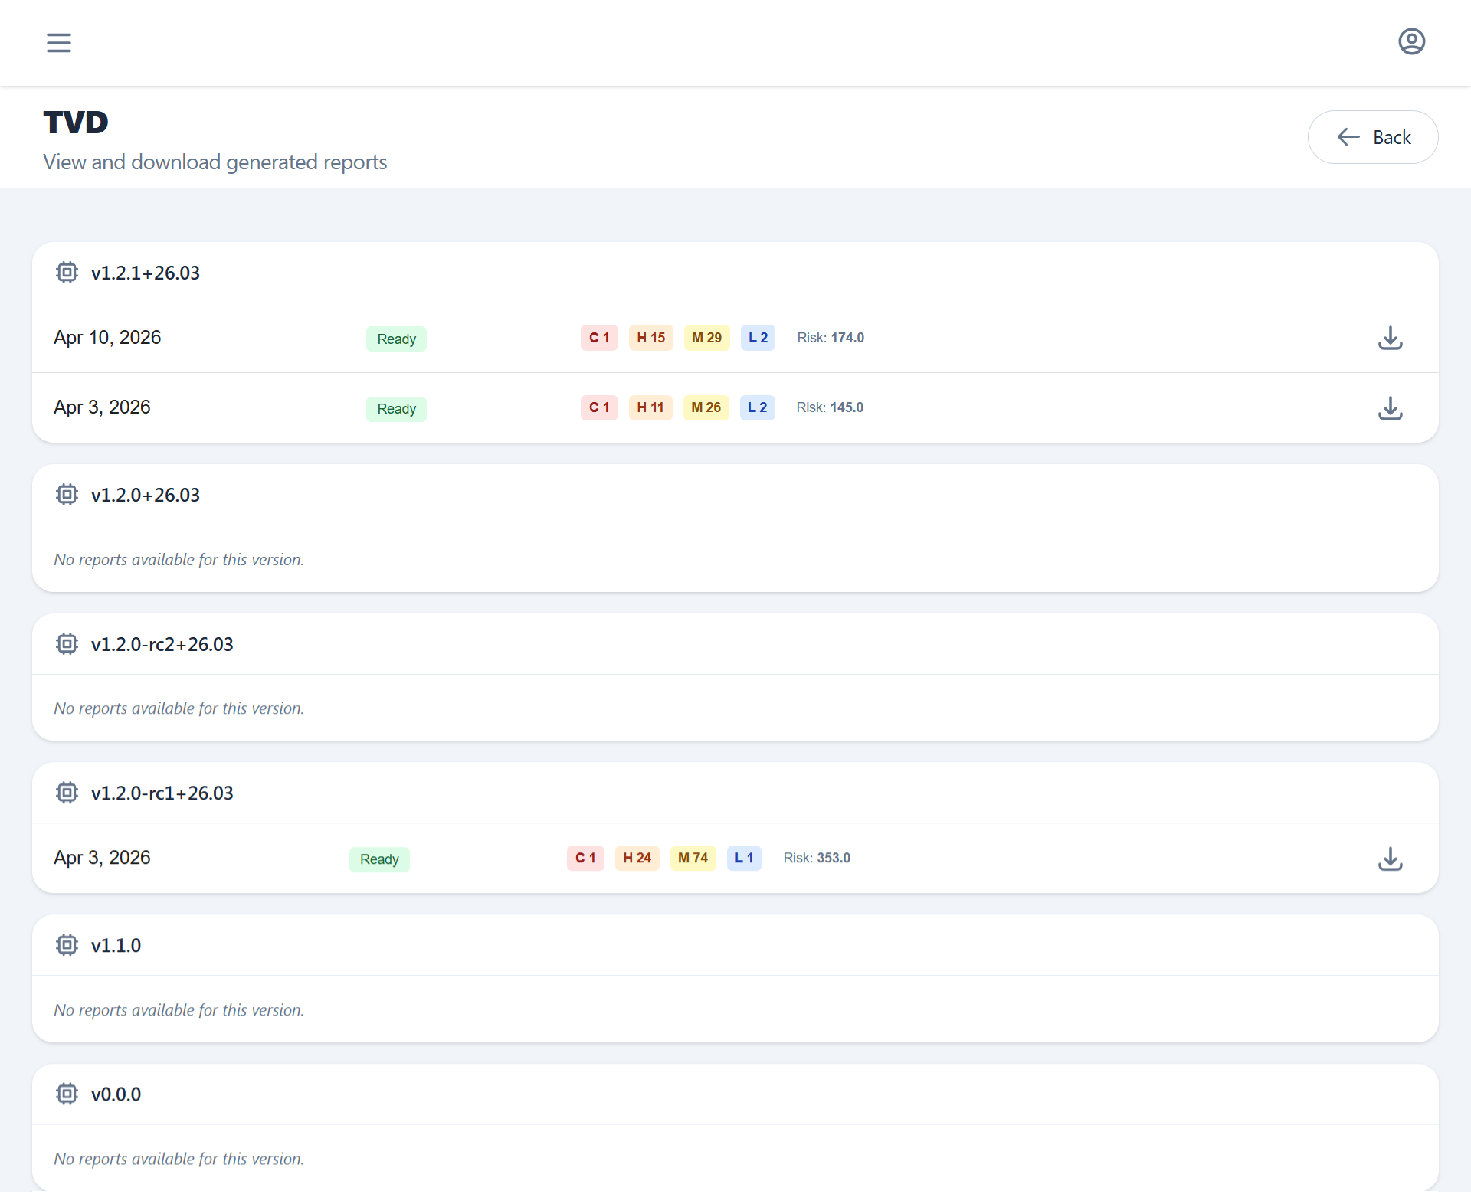Click the L 2 low badge on Apr 3 row
This screenshot has height=1194, width=1471.
(757, 407)
